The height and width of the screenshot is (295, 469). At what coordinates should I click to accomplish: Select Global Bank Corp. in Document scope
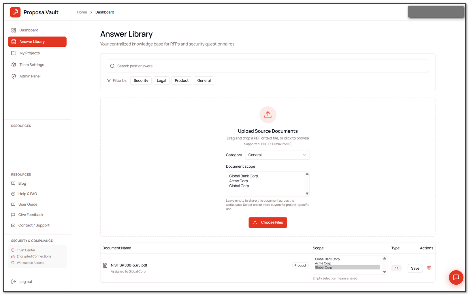[244, 176]
